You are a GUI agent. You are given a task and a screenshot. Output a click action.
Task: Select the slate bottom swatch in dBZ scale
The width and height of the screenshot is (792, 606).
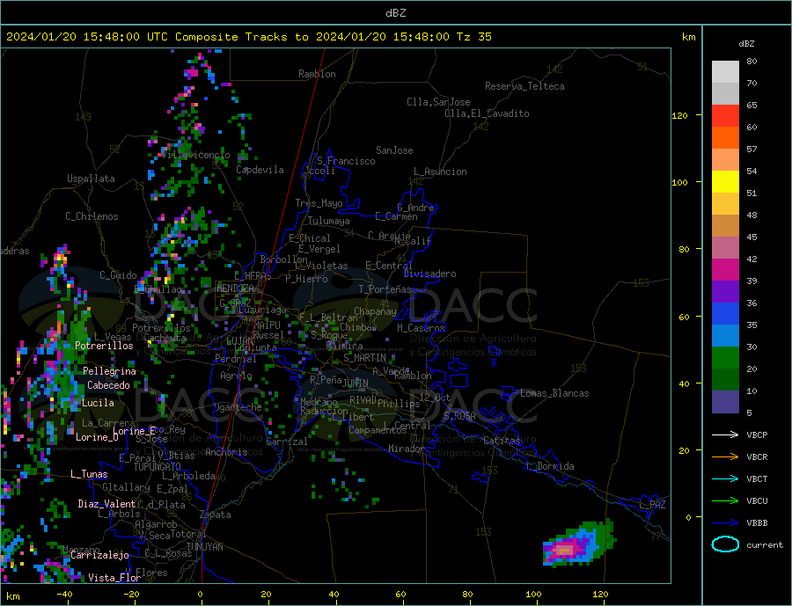(x=725, y=402)
